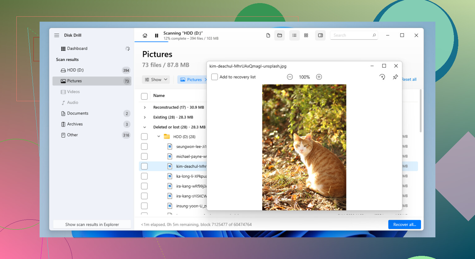
Task: Check the ira-kang-sYiSKCW file checkbox
Action: 144,196
